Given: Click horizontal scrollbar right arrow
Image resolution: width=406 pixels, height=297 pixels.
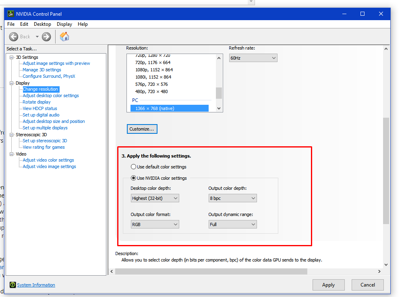Looking at the screenshot, I should coord(379,271).
